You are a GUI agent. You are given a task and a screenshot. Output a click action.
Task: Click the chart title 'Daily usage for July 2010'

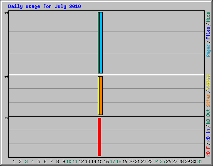(45, 6)
